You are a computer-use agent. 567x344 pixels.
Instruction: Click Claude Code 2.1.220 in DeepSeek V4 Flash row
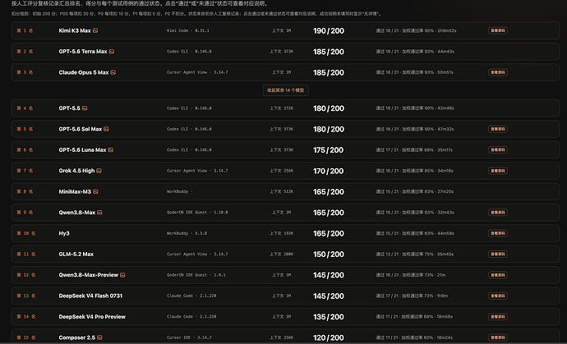pyautogui.click(x=191, y=296)
